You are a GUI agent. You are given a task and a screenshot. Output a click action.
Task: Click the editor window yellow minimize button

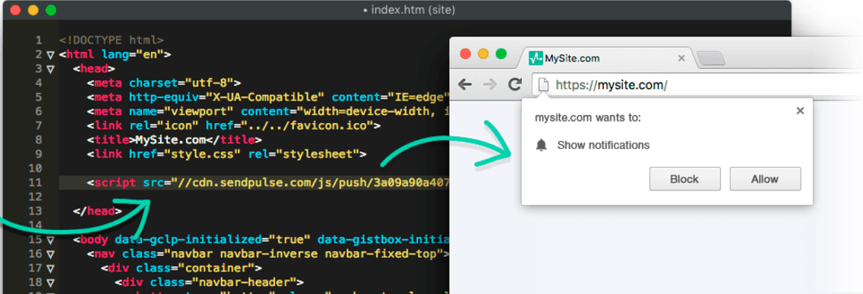[33, 10]
